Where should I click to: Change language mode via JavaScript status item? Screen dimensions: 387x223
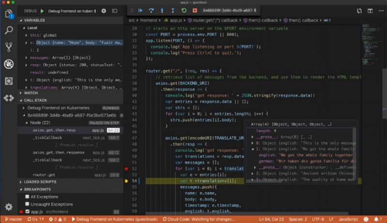(348, 219)
